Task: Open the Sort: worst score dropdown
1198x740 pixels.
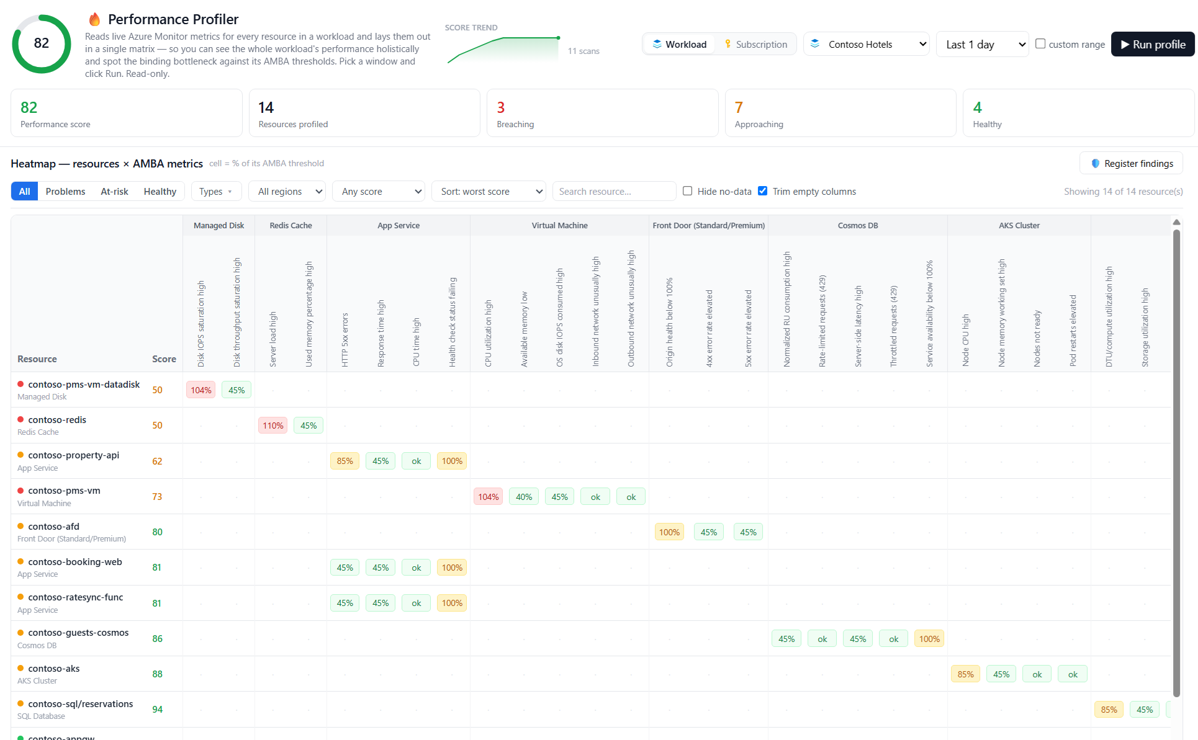Action: point(489,191)
